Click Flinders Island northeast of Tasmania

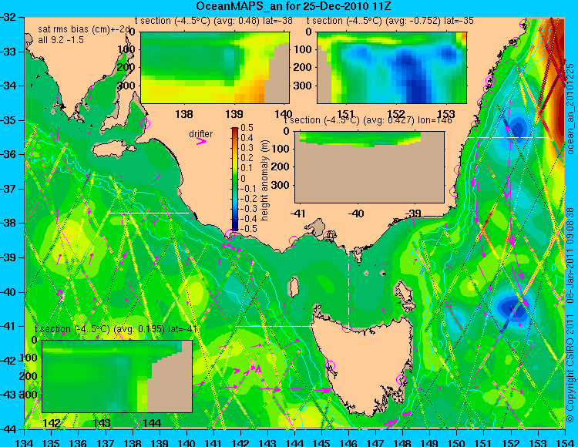pyautogui.click(x=403, y=290)
